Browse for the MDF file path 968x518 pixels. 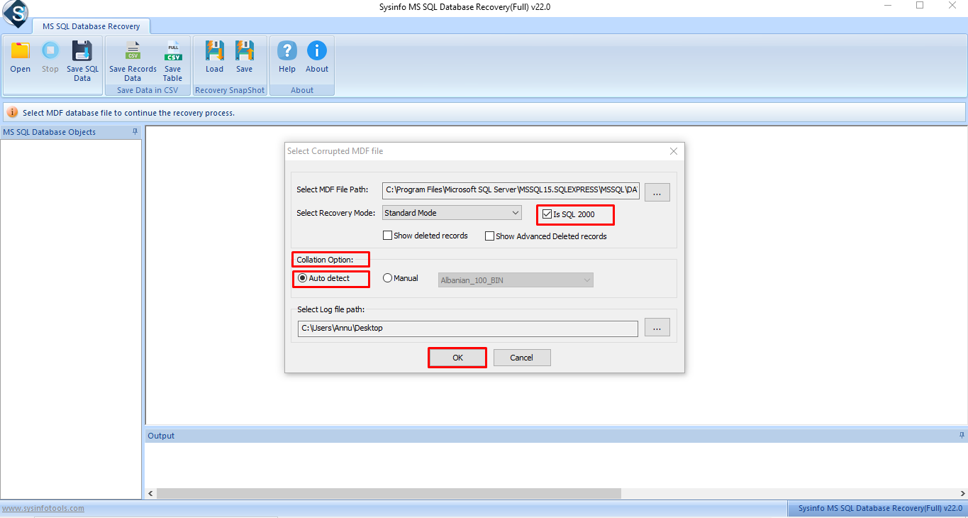pyautogui.click(x=657, y=192)
